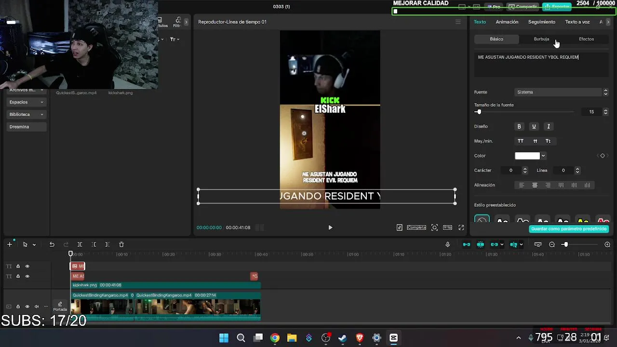Set text to all lowercase tt
The height and width of the screenshot is (347, 617).
535,141
